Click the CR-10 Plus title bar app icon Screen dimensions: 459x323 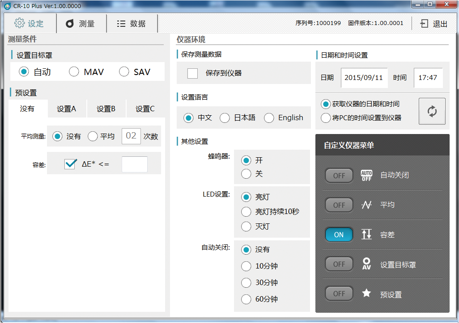(8, 6)
